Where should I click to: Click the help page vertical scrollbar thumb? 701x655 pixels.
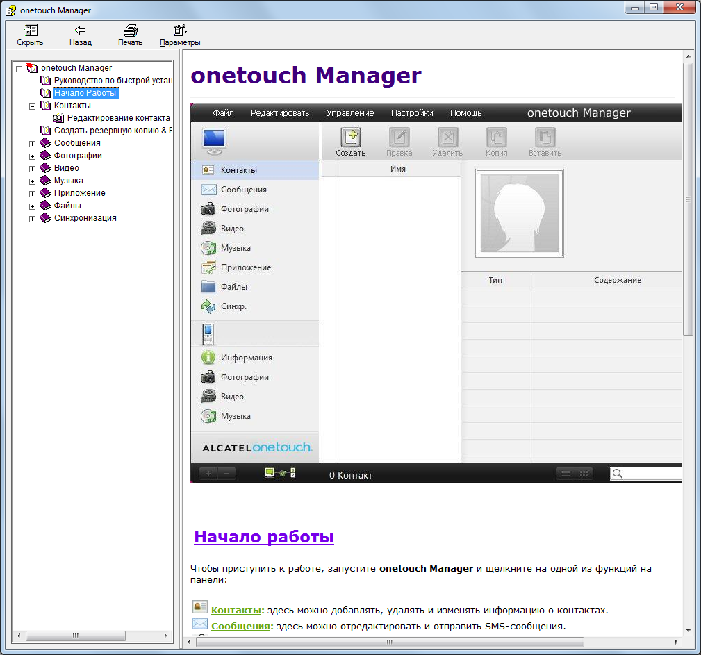[688, 199]
